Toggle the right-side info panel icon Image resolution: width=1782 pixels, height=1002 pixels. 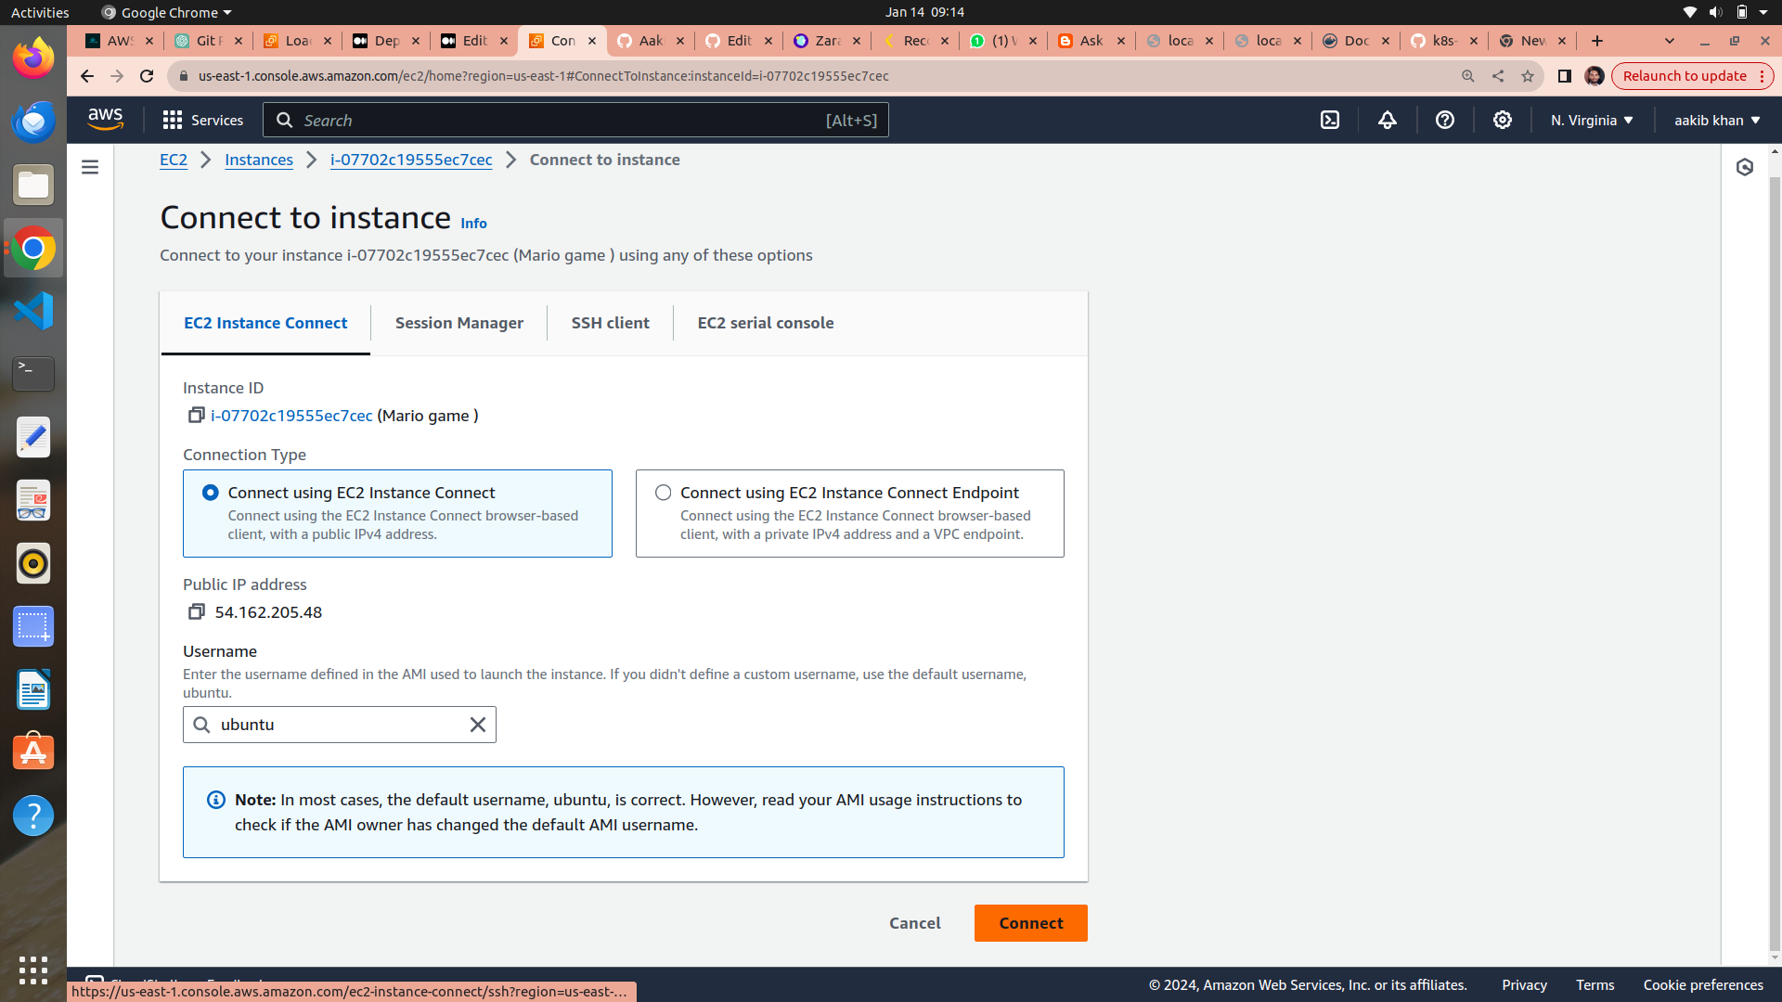coord(1745,167)
